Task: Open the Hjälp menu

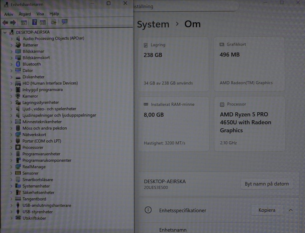Action: pyautogui.click(x=54, y=14)
